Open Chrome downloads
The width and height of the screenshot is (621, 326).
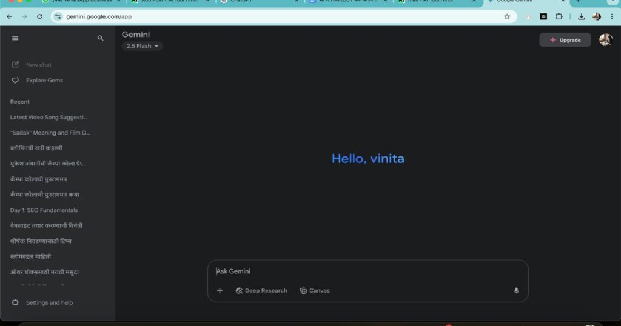click(581, 16)
